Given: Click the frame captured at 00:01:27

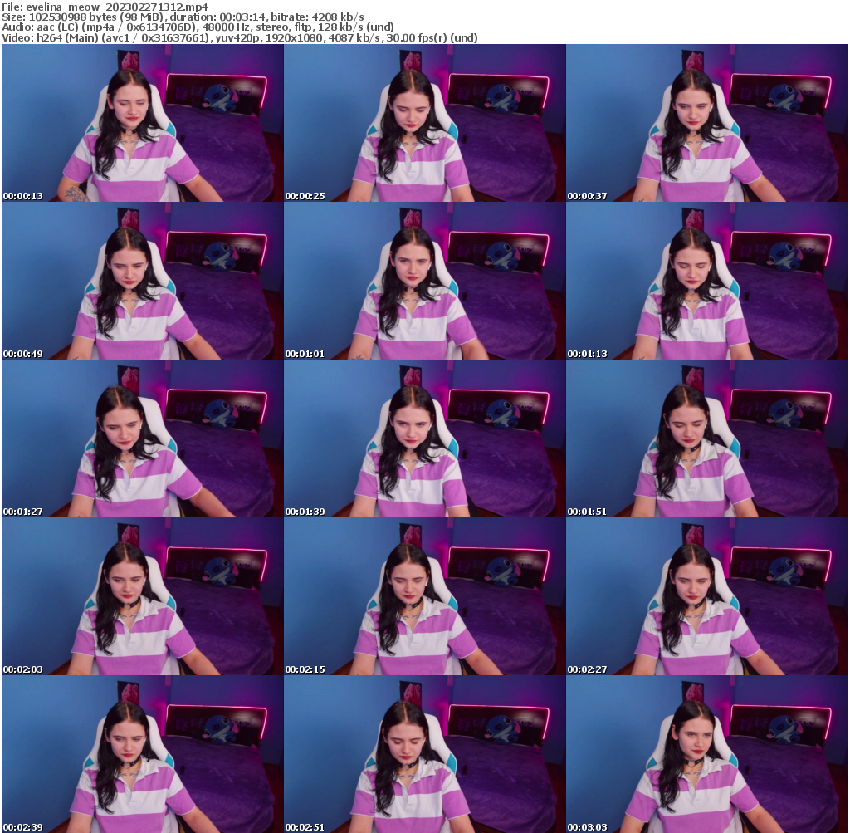Looking at the screenshot, I should (x=142, y=439).
